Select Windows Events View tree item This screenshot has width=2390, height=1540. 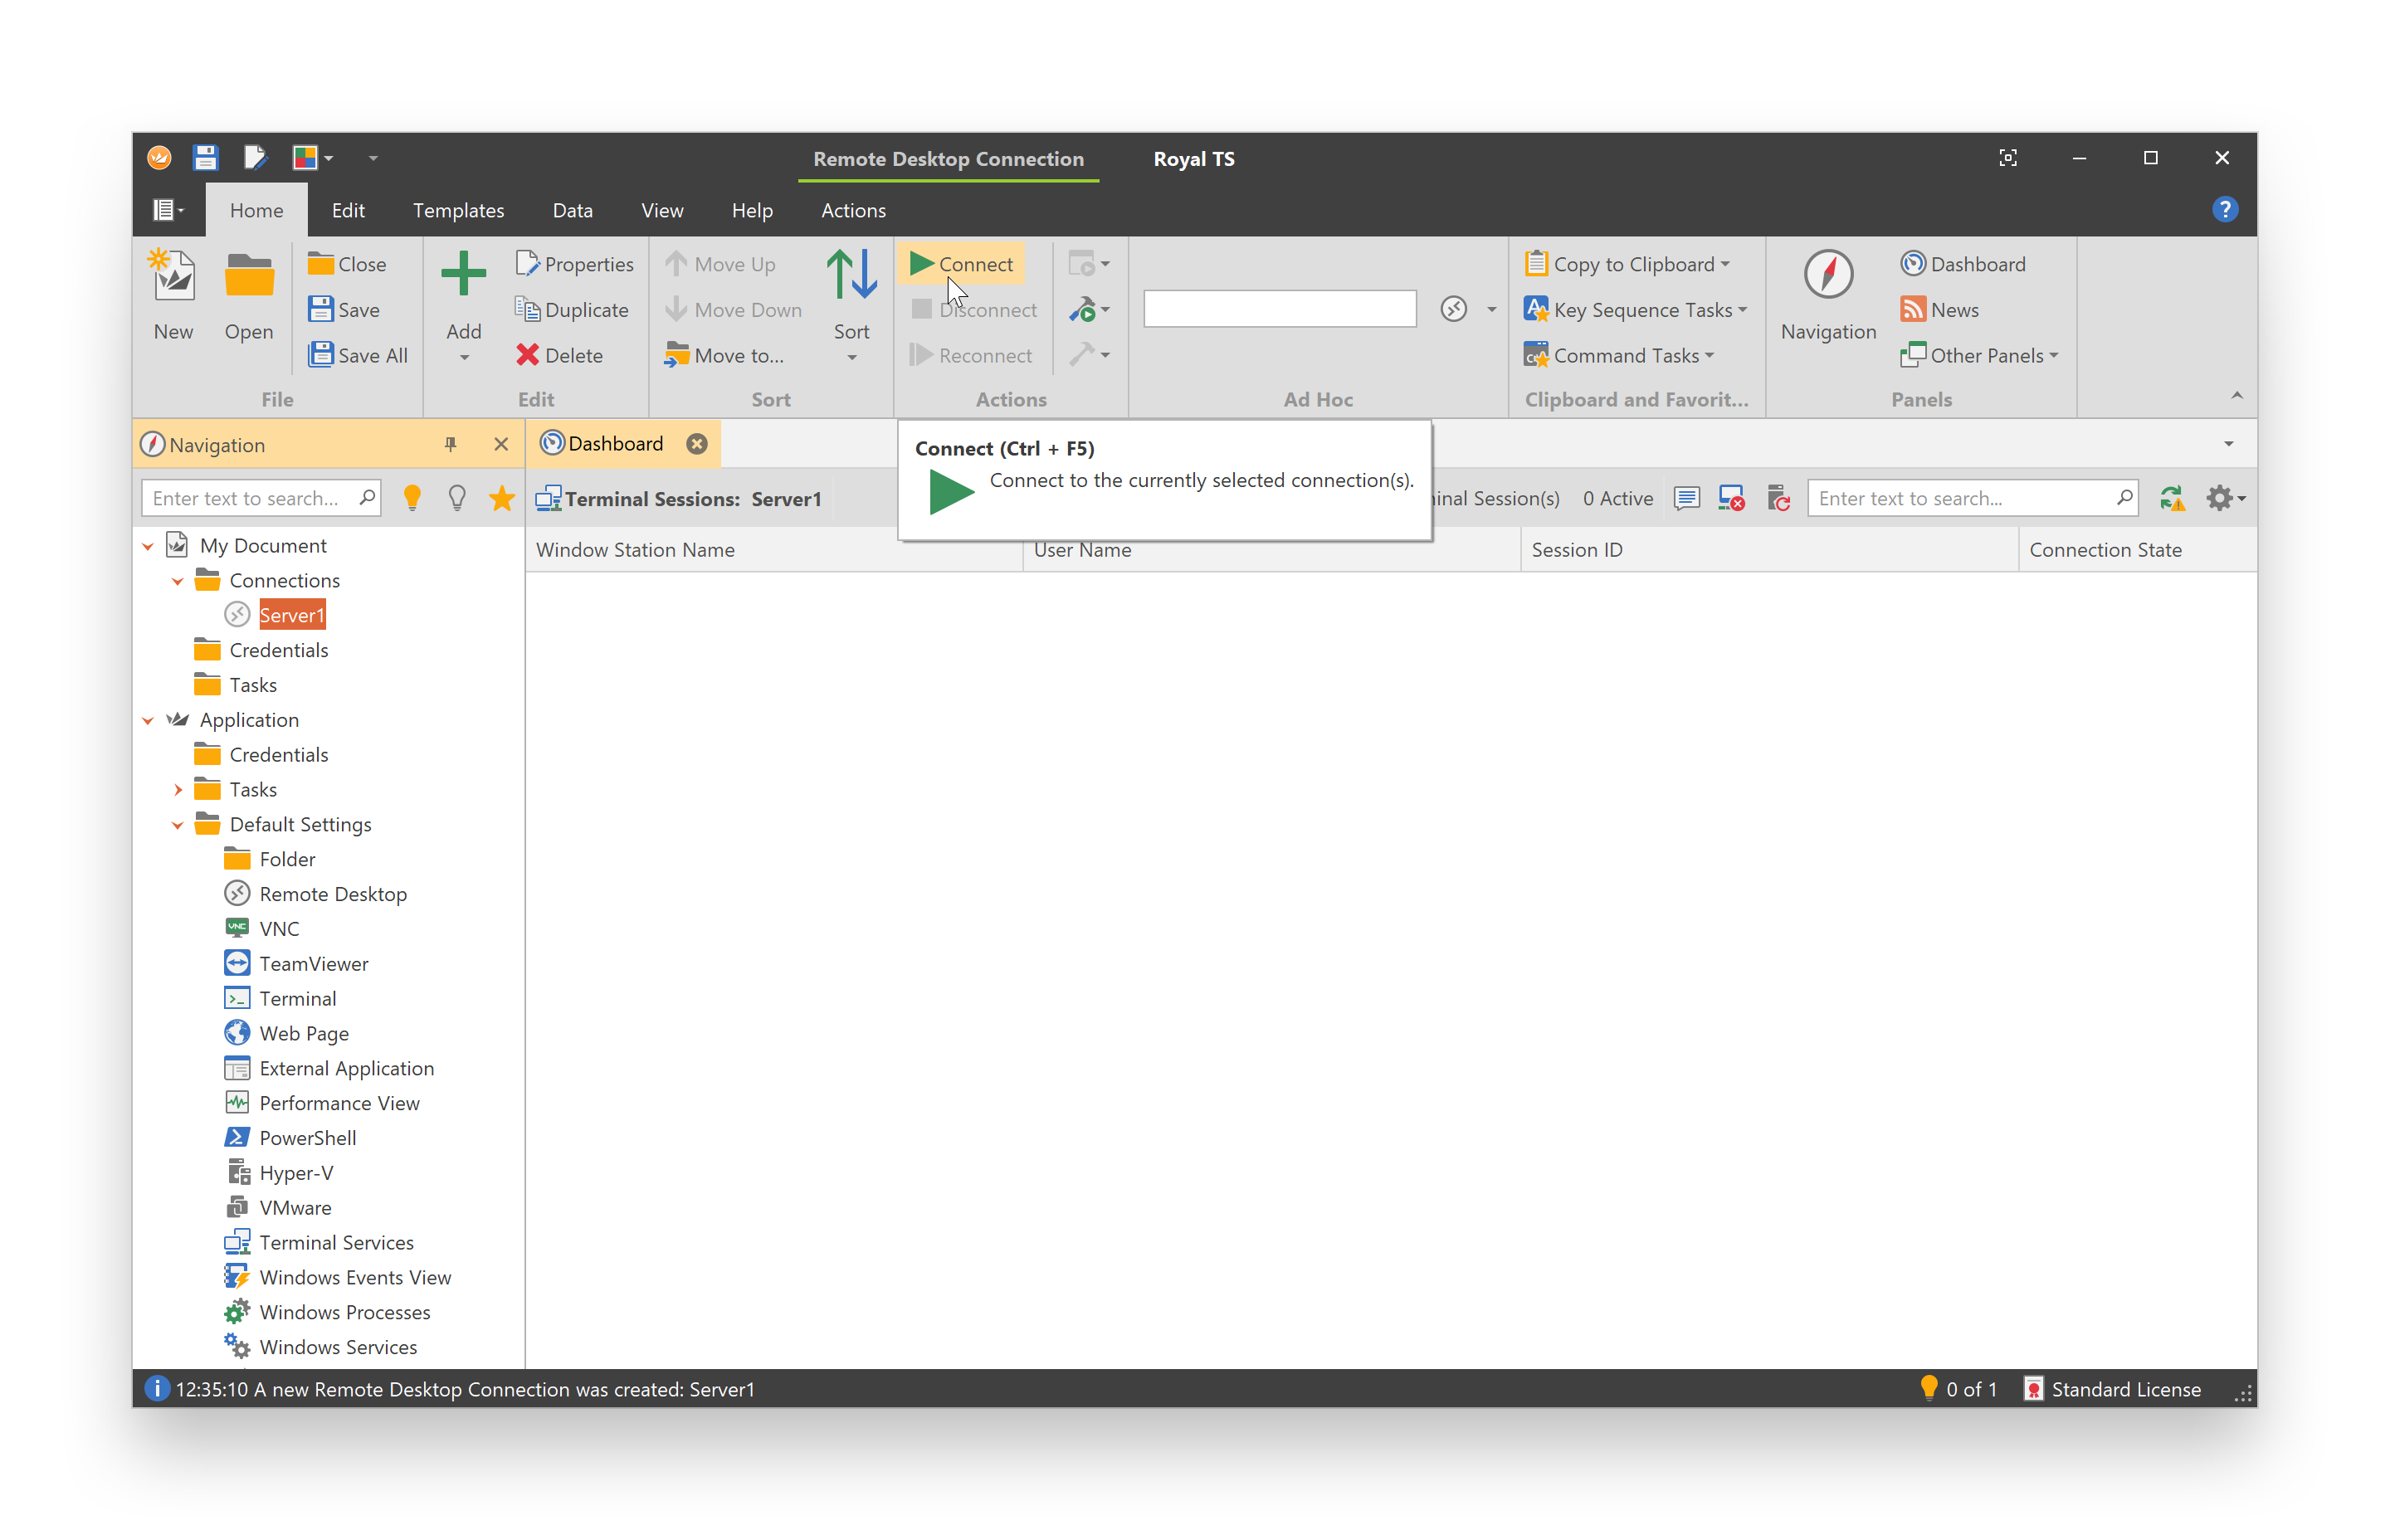355,1277
